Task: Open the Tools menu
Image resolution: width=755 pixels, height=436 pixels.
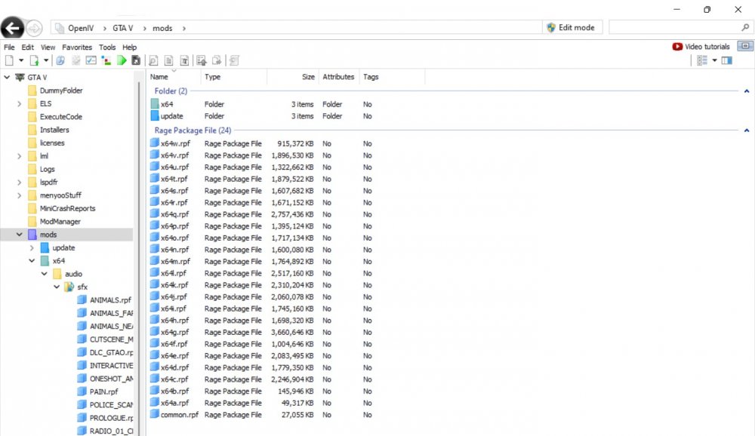Action: pyautogui.click(x=106, y=47)
